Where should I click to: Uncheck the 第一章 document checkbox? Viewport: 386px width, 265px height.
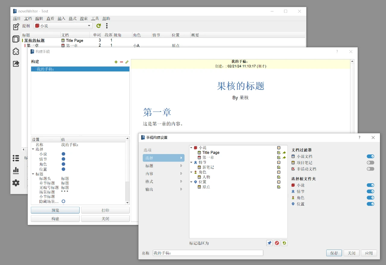click(279, 157)
